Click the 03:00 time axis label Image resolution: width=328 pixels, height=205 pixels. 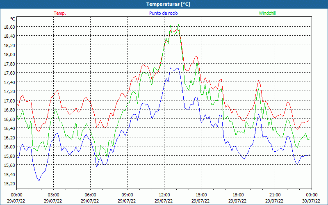pyautogui.click(x=53, y=195)
